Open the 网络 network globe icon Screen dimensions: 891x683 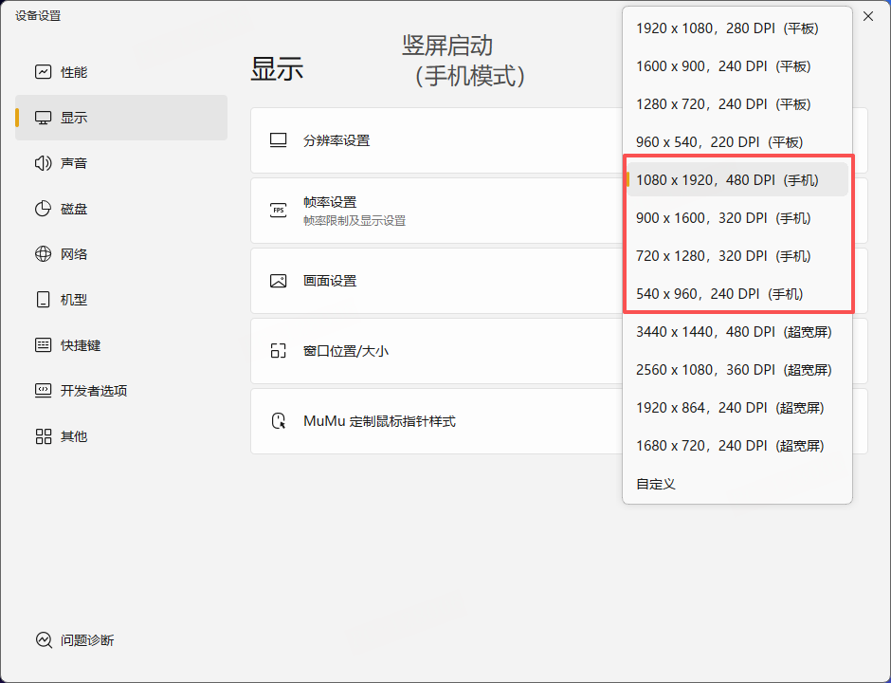coord(44,254)
